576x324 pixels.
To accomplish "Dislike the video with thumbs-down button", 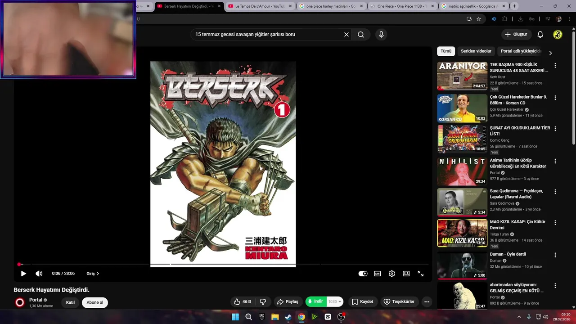I will (x=263, y=301).
